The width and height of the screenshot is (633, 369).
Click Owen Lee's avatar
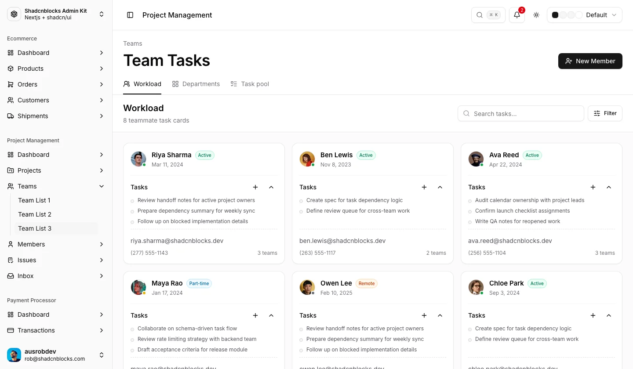click(307, 287)
